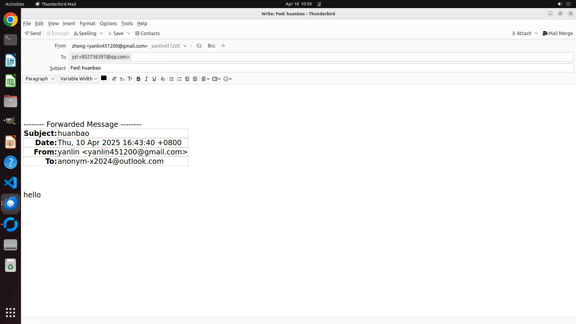Open the insert emoji smiley menu
Screen dimensions: 576x324
[227, 79]
